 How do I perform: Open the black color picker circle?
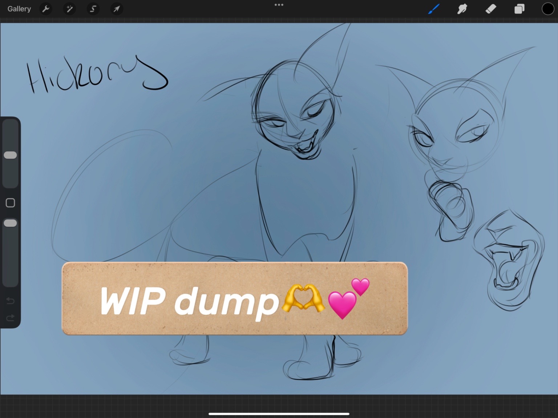[548, 9]
